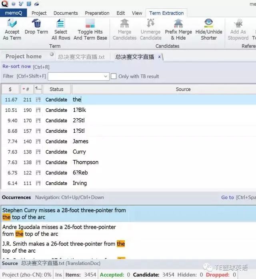
Task: Click flag icon in the 1?Stl row
Action: [38, 131]
